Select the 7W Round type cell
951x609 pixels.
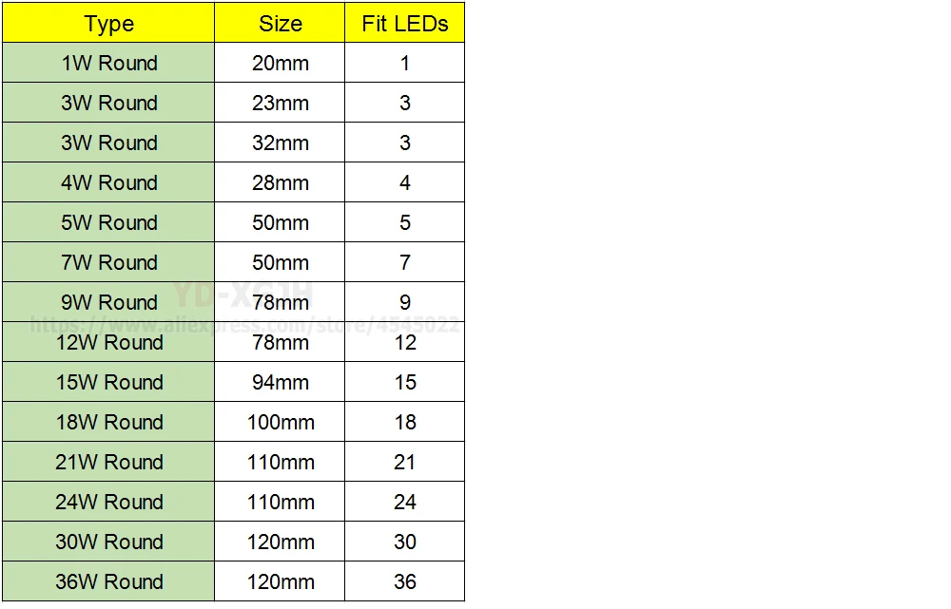[x=108, y=263]
